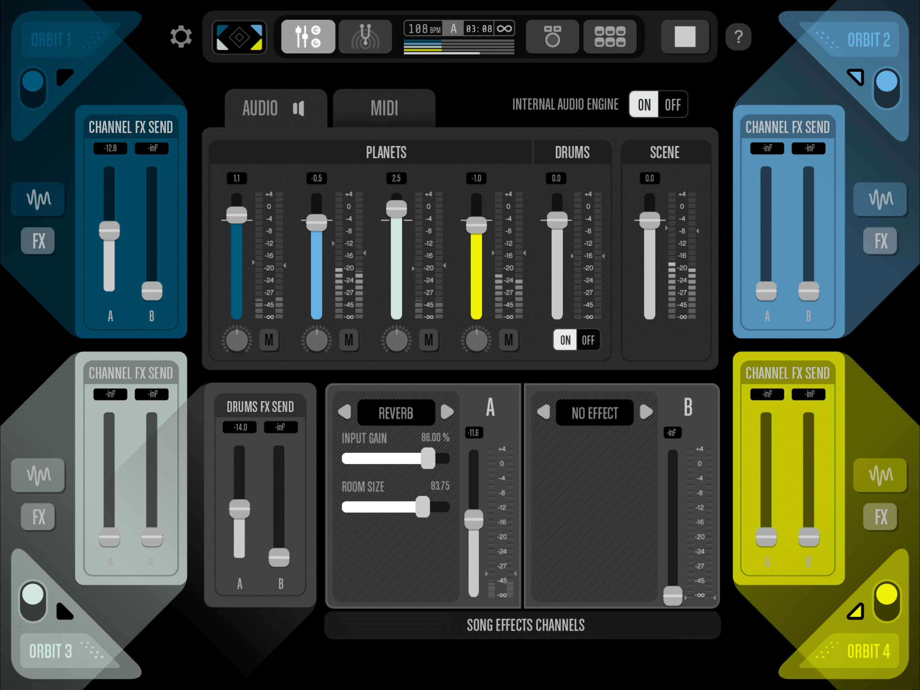
Task: Click the Input Gain slider handle
Action: pos(428,459)
